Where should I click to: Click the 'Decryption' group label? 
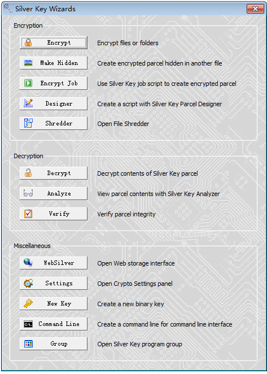click(x=28, y=156)
